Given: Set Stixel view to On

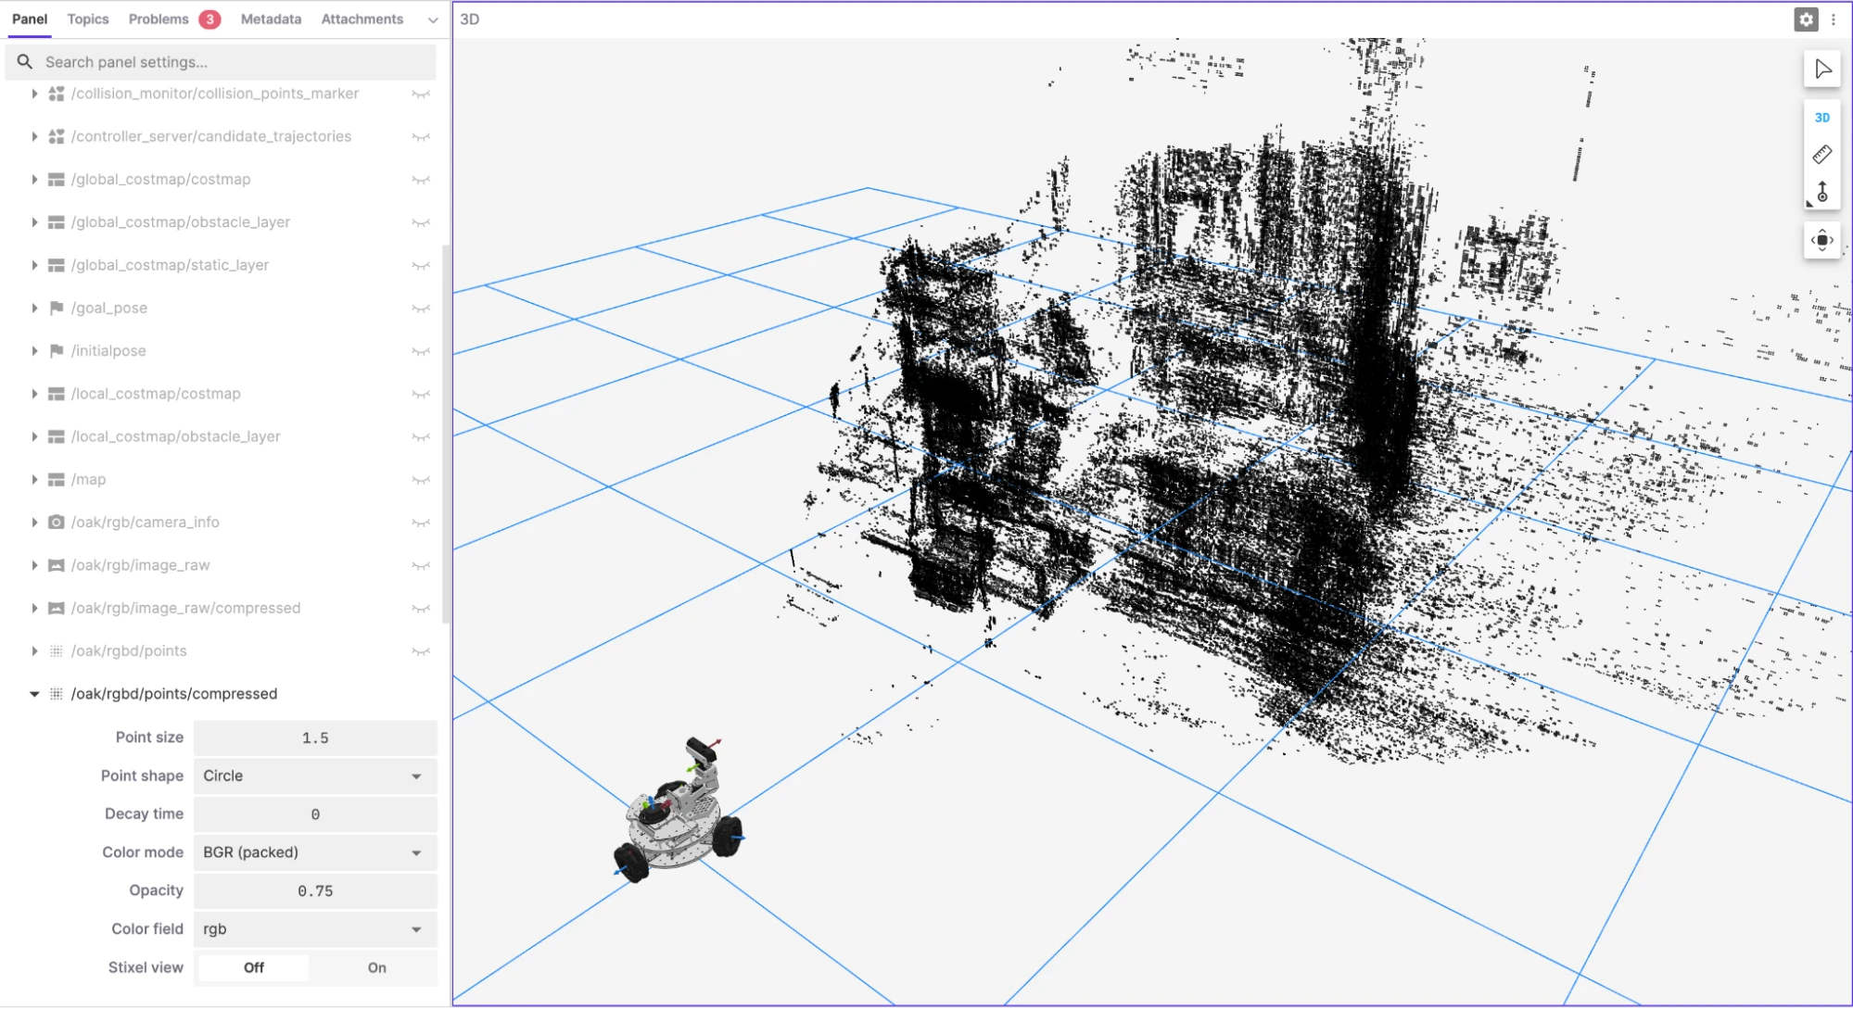Looking at the screenshot, I should point(376,967).
